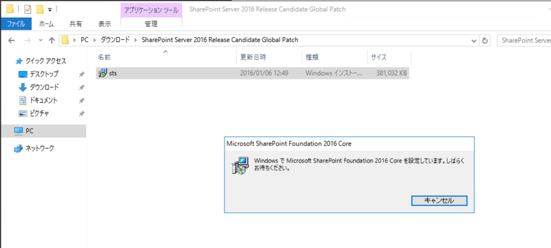Viewport: 551px width, 248px height.
Task: Switch to the 表示 ribbon tab
Action: pos(105,24)
